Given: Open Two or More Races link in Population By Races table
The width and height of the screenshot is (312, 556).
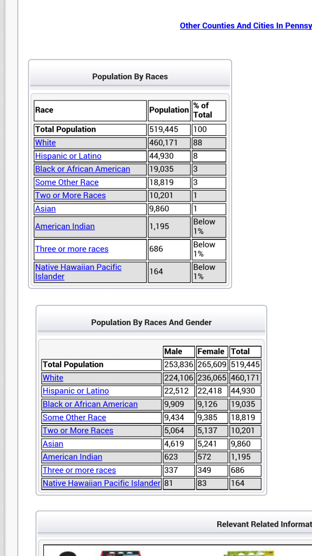Looking at the screenshot, I should (70, 195).
